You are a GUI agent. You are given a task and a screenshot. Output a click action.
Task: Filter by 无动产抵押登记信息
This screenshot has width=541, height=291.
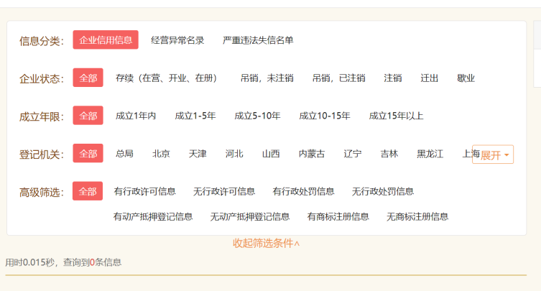pyautogui.click(x=250, y=216)
